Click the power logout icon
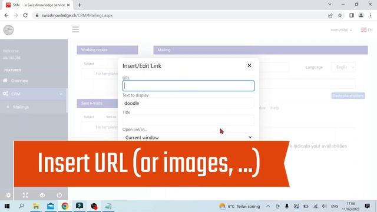The height and width of the screenshot is (212, 377). (59, 195)
